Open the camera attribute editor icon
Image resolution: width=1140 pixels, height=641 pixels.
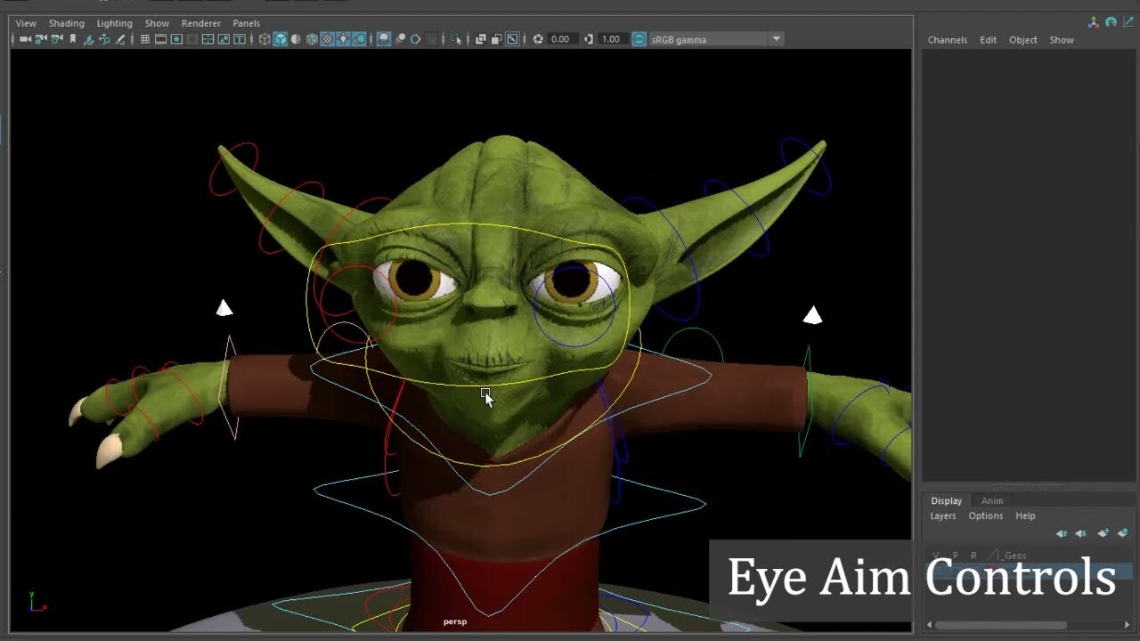pos(59,38)
